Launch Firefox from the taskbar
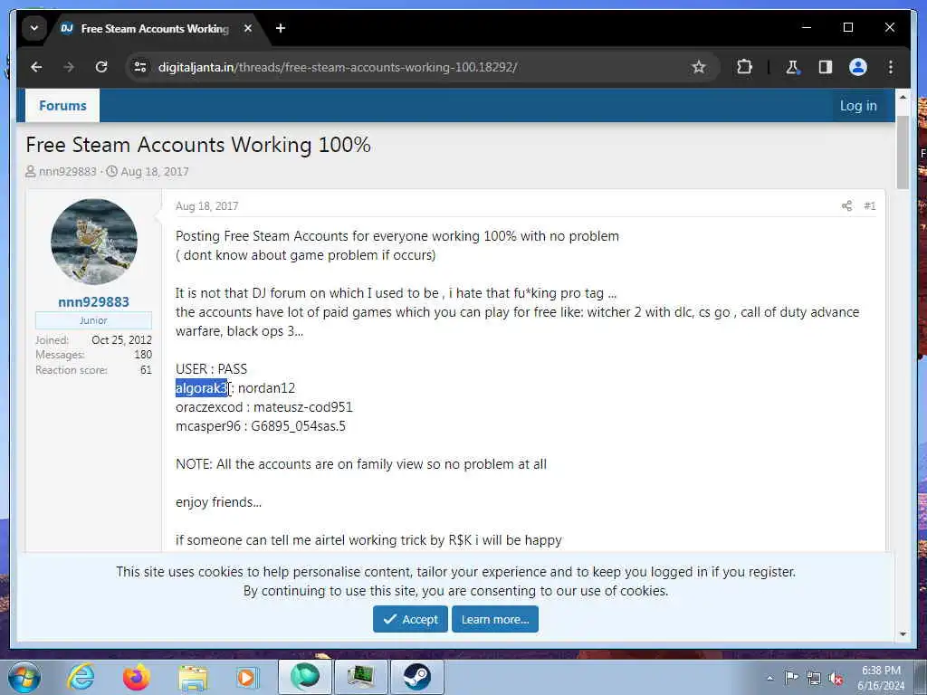Screen dimensions: 927x695 (136, 677)
